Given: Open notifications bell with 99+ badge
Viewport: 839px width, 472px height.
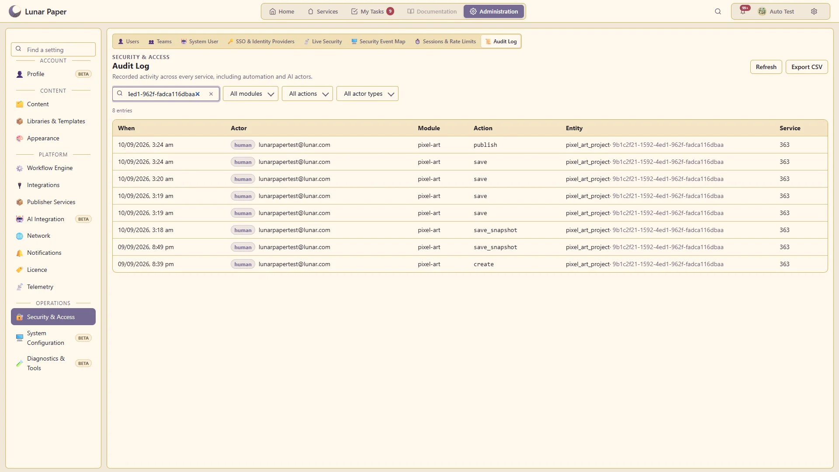Looking at the screenshot, I should (743, 11).
